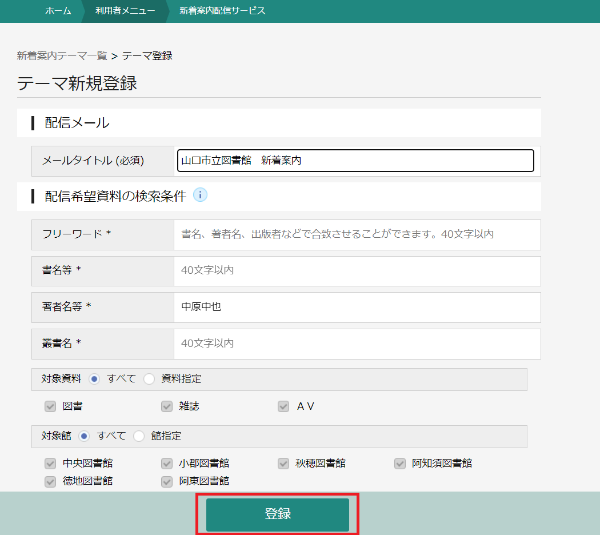
Task: Select the 資料指定 radio button
Action: (x=149, y=379)
